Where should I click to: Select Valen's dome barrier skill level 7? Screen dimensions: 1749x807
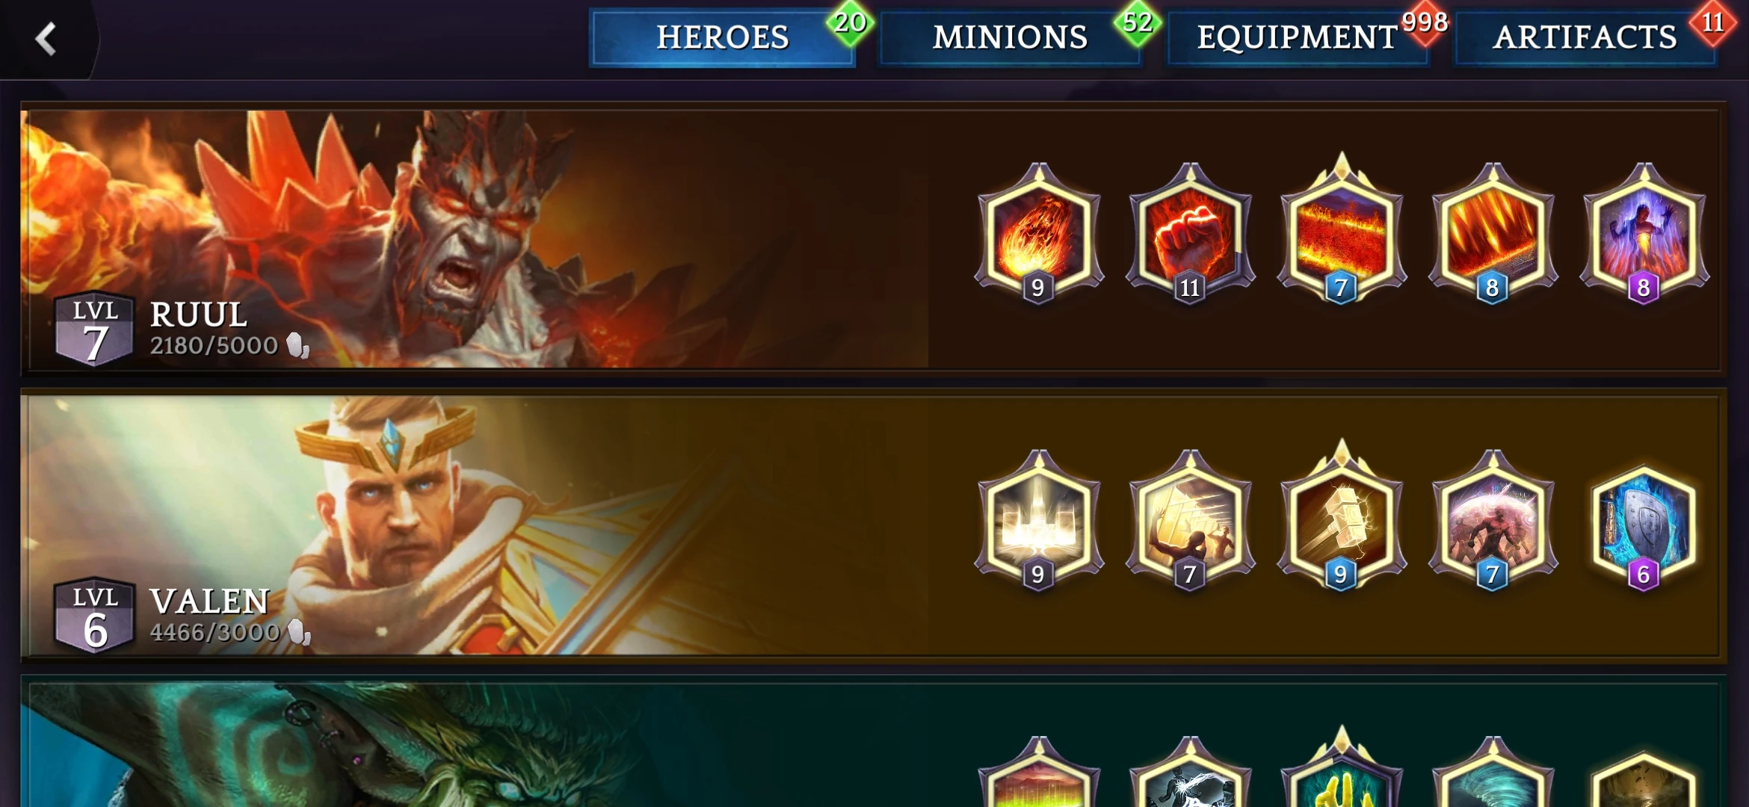tap(1493, 520)
